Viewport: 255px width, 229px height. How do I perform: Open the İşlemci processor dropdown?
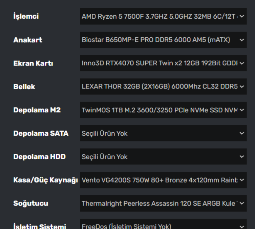pos(159,16)
